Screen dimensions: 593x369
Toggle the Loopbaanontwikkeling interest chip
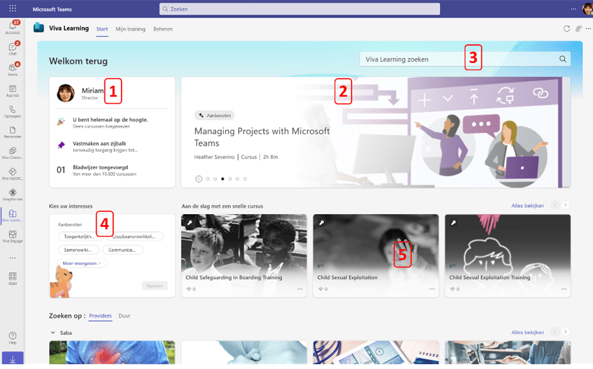pyautogui.click(x=134, y=236)
